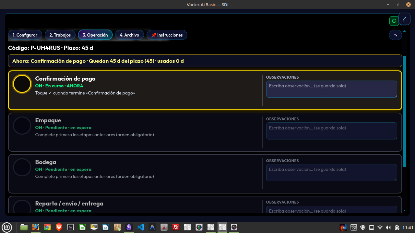Click the "Empaque" stage title
The height and width of the screenshot is (233, 415).
(x=48, y=120)
